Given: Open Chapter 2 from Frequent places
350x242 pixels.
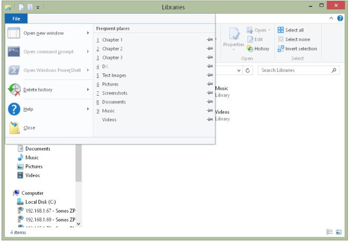Looking at the screenshot, I should [x=112, y=49].
